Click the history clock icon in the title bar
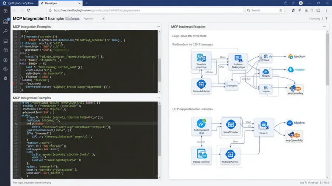The image size is (332, 186). pos(286,3)
